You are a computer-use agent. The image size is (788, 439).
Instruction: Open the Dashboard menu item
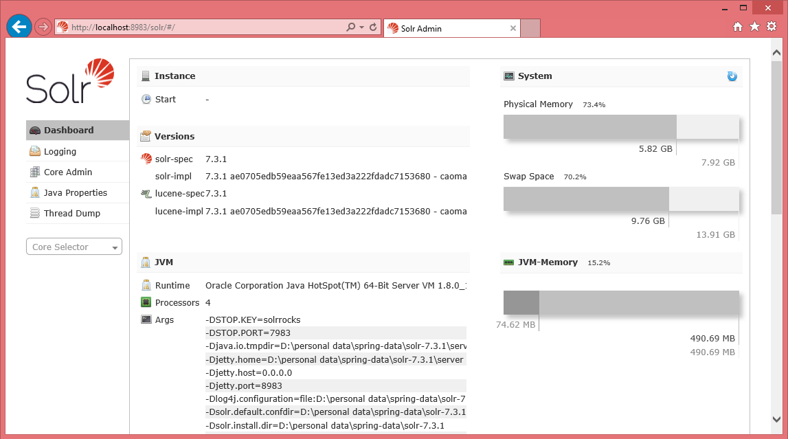[78, 130]
